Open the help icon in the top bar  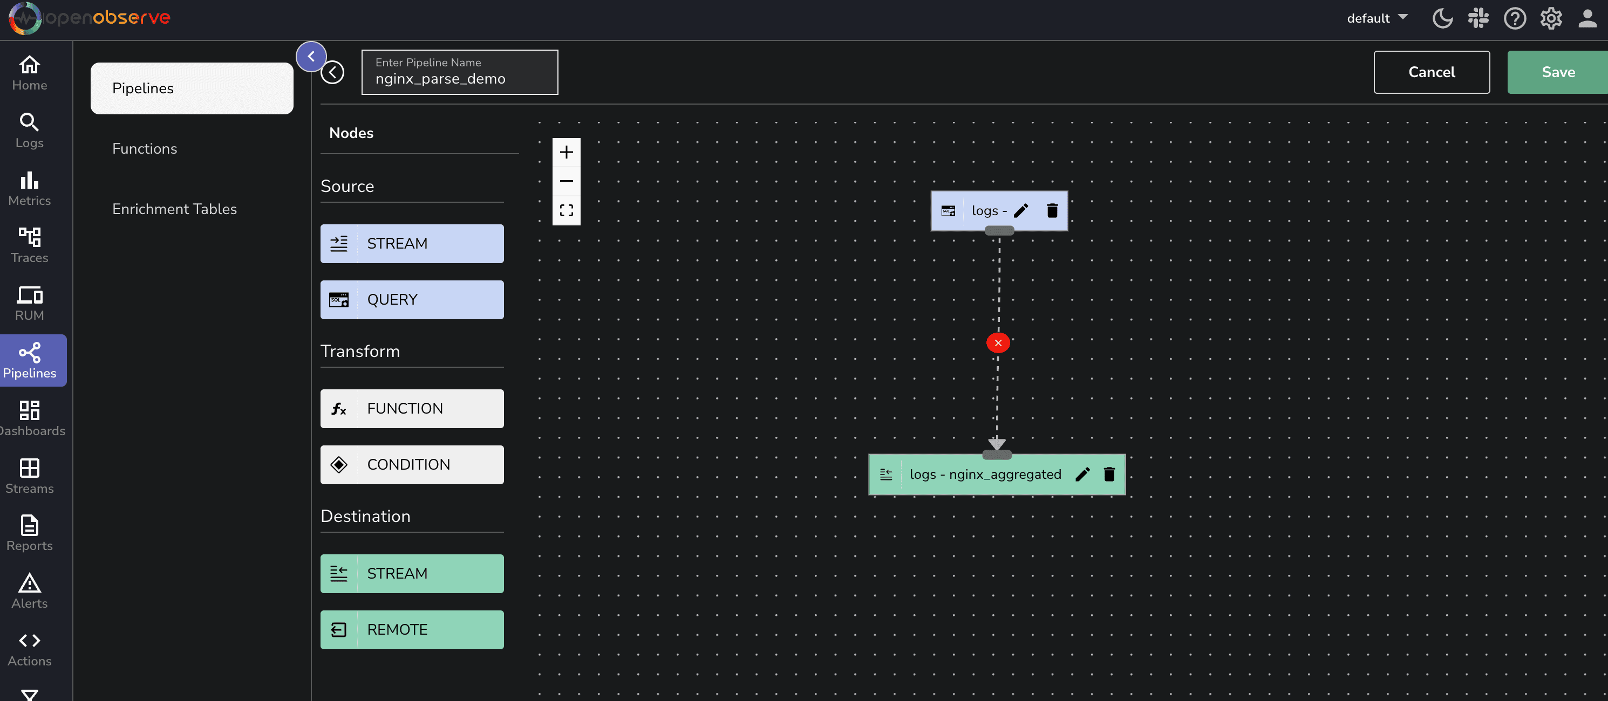[1514, 18]
